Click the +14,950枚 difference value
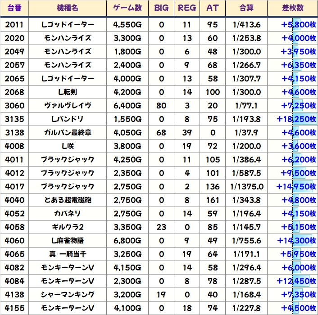Image resolution: width=318 pixels, height=315 pixels. pyautogui.click(x=296, y=187)
